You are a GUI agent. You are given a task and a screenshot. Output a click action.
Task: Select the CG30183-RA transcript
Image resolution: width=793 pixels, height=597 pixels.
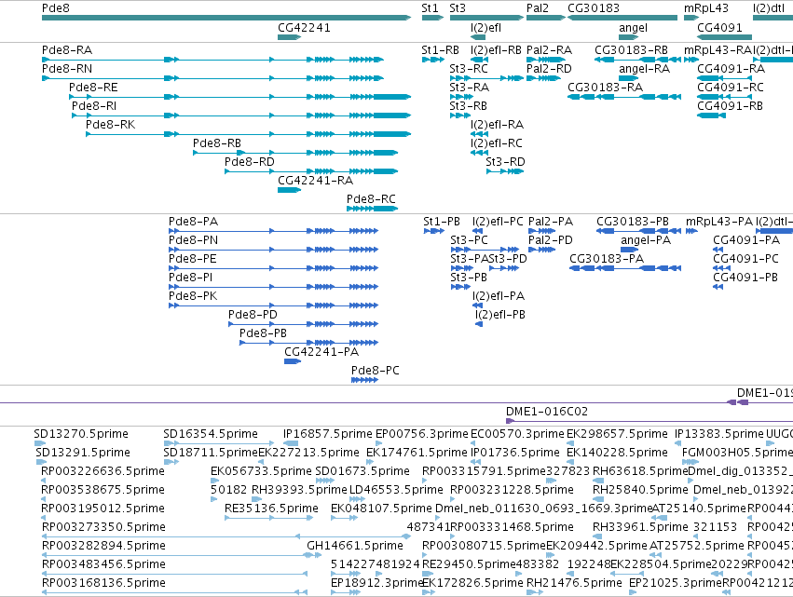click(x=624, y=97)
